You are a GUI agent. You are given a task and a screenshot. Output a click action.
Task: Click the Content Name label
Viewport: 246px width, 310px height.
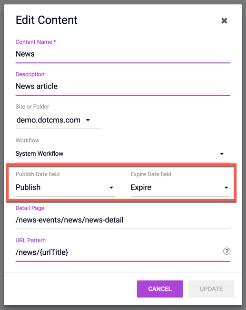[36, 42]
